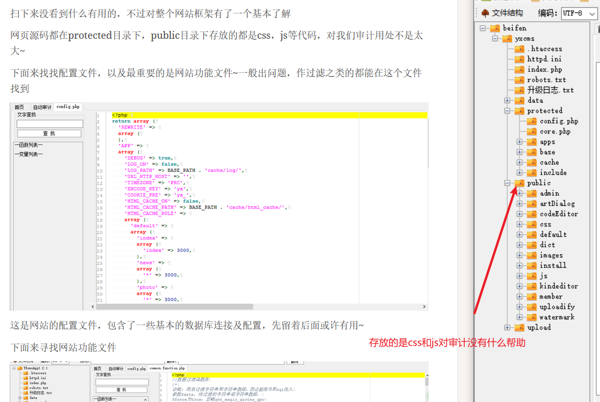Collapse the beifen root folder
The height and width of the screenshot is (402, 600).
[483, 28]
